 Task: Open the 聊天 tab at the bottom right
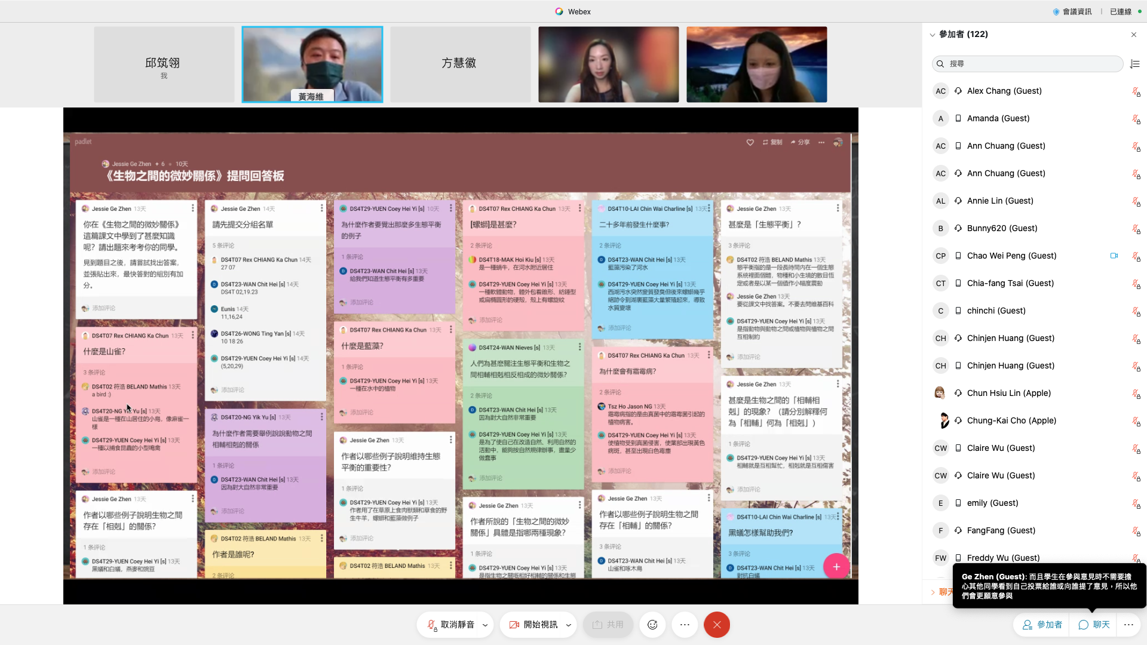coord(1094,625)
